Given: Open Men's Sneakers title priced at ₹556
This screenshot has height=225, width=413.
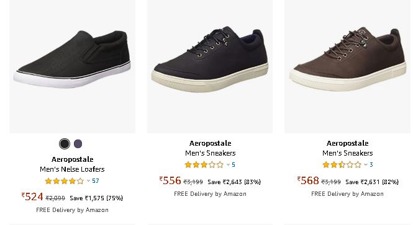Looking at the screenshot, I should point(210,153).
